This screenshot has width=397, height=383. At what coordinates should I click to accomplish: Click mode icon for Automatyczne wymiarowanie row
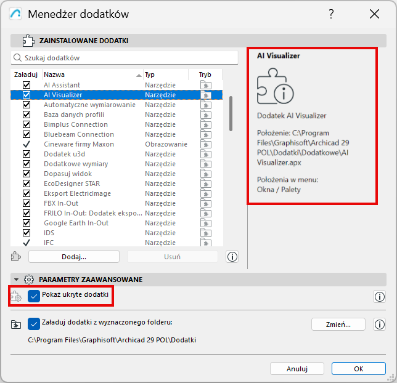coord(206,105)
